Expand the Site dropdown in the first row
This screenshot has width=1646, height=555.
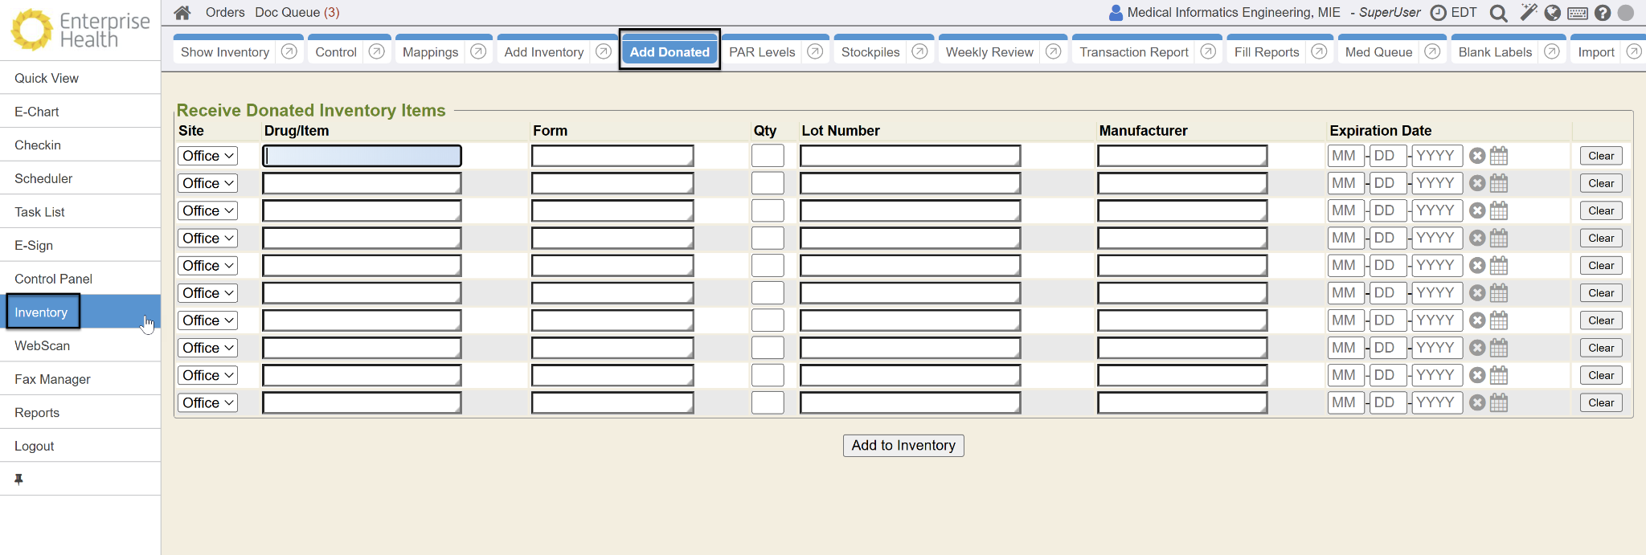207,156
